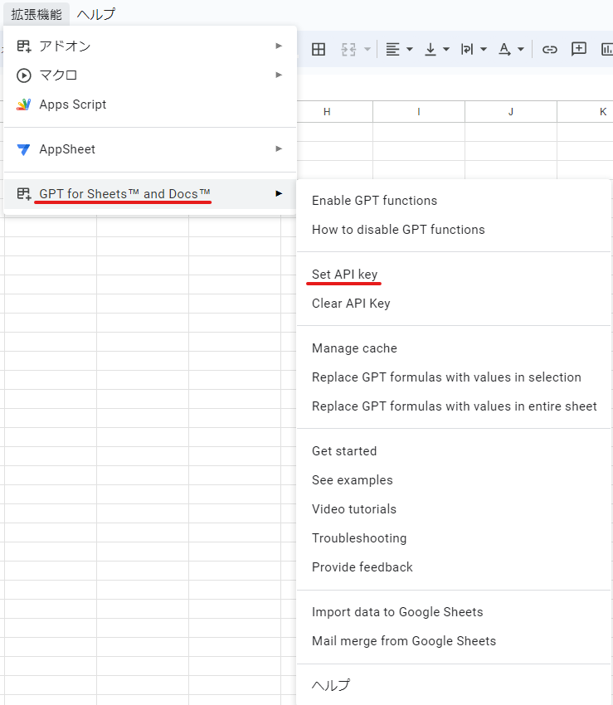Expand the vertical align dropdown arrow
Viewport: 613px width, 705px height.
(x=446, y=49)
